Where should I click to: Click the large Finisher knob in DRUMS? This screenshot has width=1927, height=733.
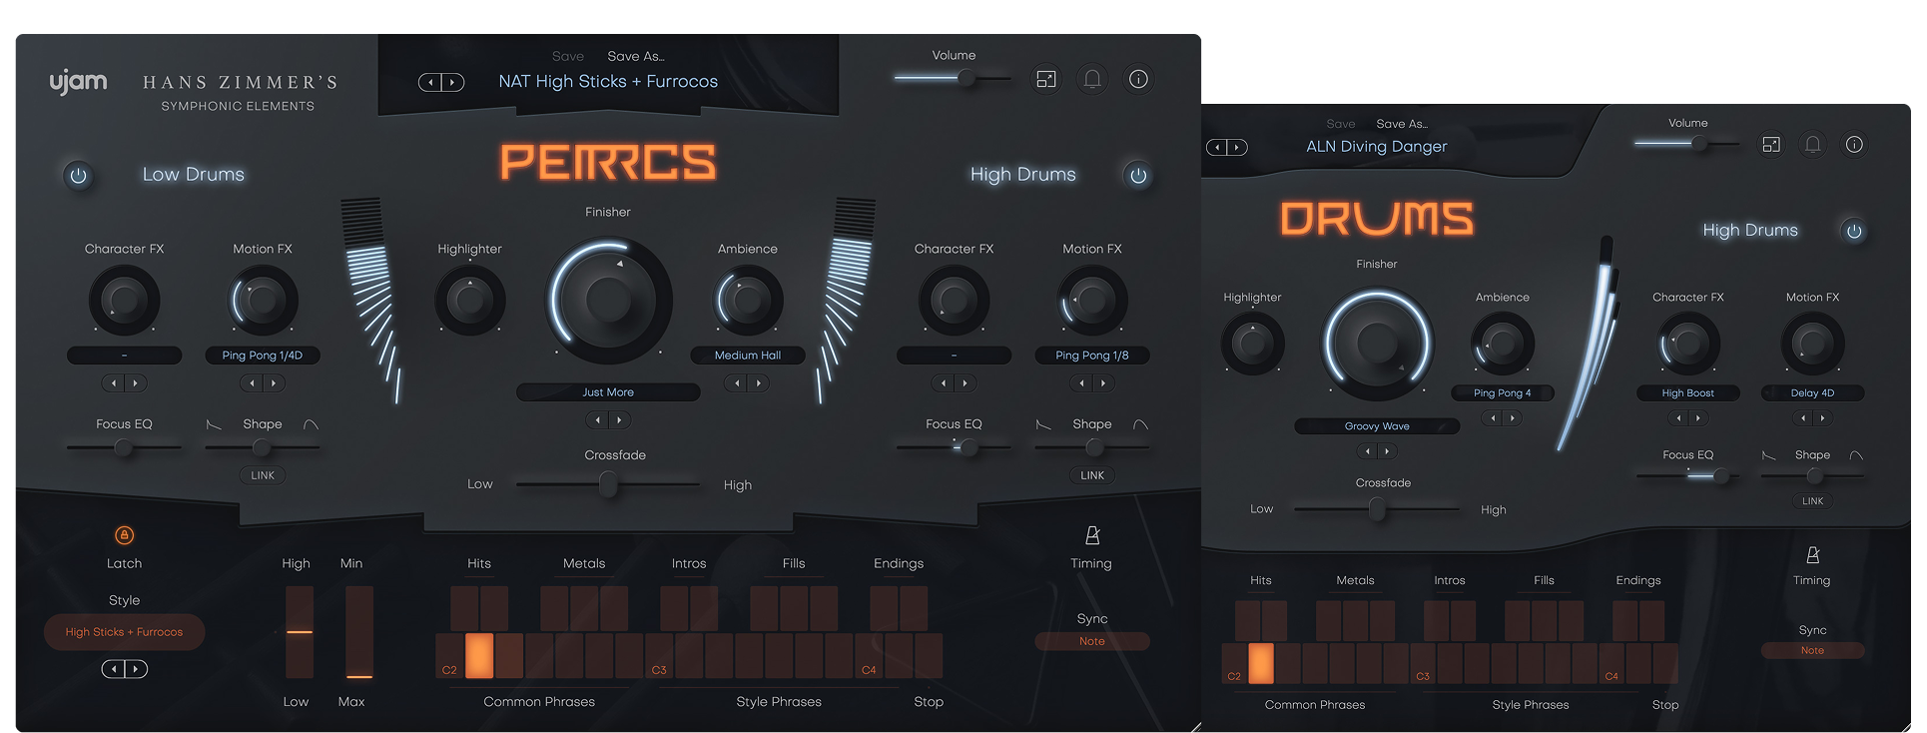point(1377,344)
